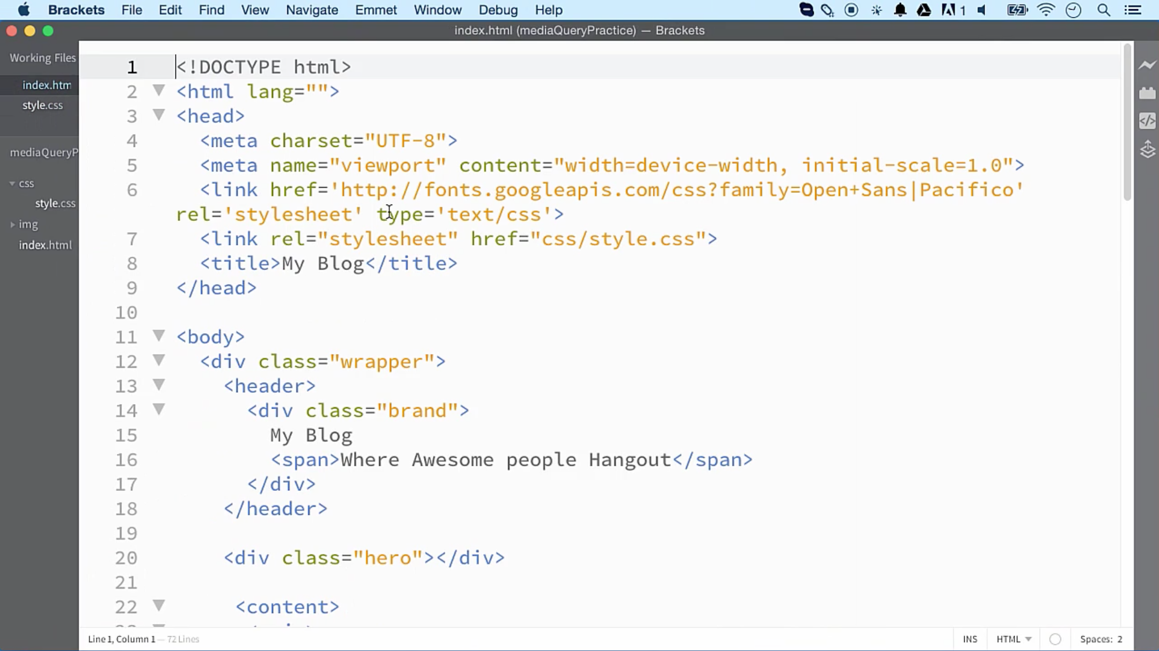Image resolution: width=1159 pixels, height=651 pixels.
Task: Select the Extract for Brackets layers icon
Action: (1148, 149)
